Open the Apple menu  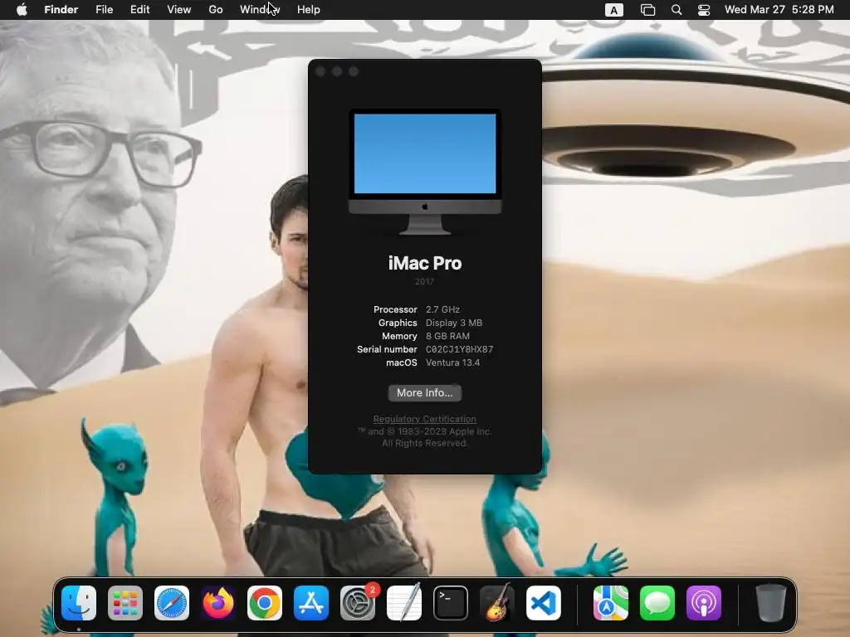point(22,10)
